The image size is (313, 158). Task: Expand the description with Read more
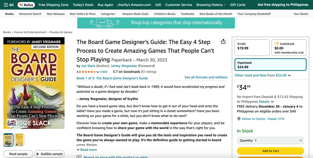point(87,150)
